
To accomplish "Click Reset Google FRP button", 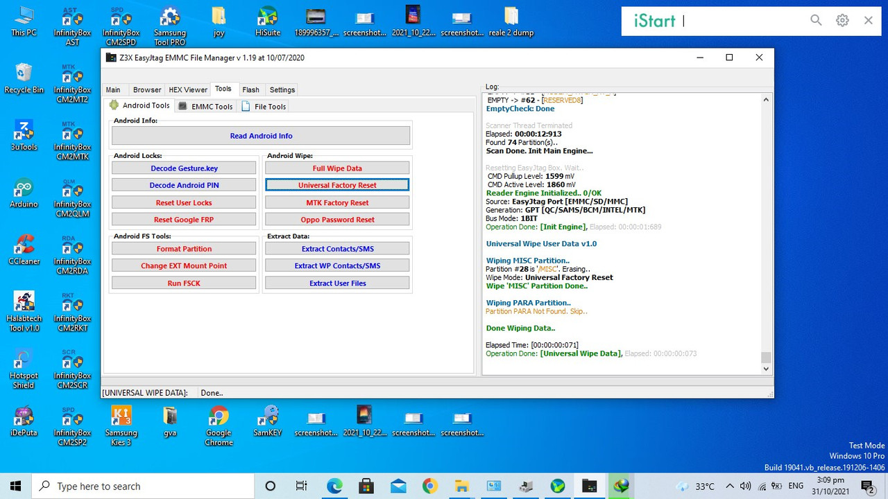I will click(x=184, y=220).
